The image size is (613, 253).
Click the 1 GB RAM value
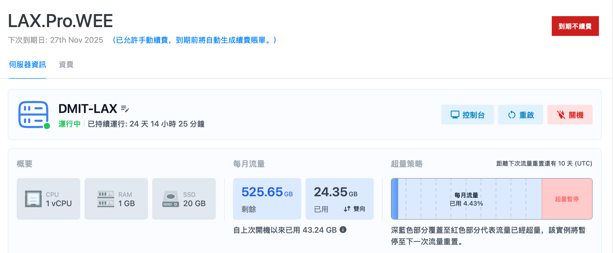126,203
